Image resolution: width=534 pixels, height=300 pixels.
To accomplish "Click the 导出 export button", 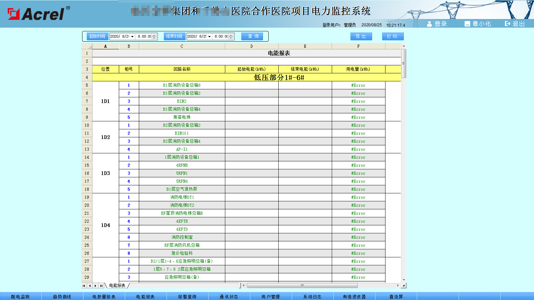I will coord(361,36).
